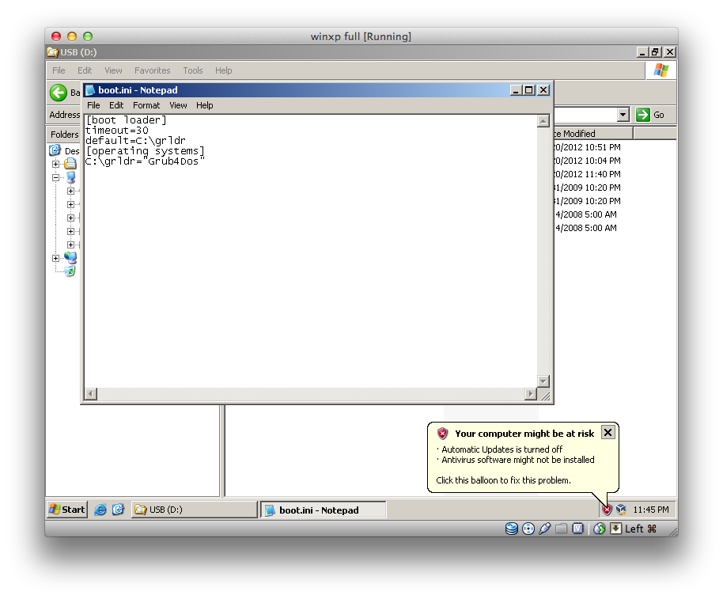Click the virtualization V chip status icon
The width and height of the screenshot is (723, 599).
577,529
